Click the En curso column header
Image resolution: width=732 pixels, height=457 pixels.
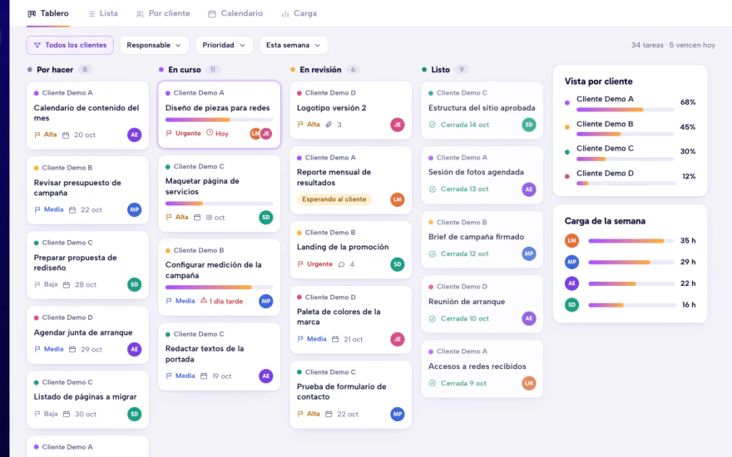tap(189, 70)
